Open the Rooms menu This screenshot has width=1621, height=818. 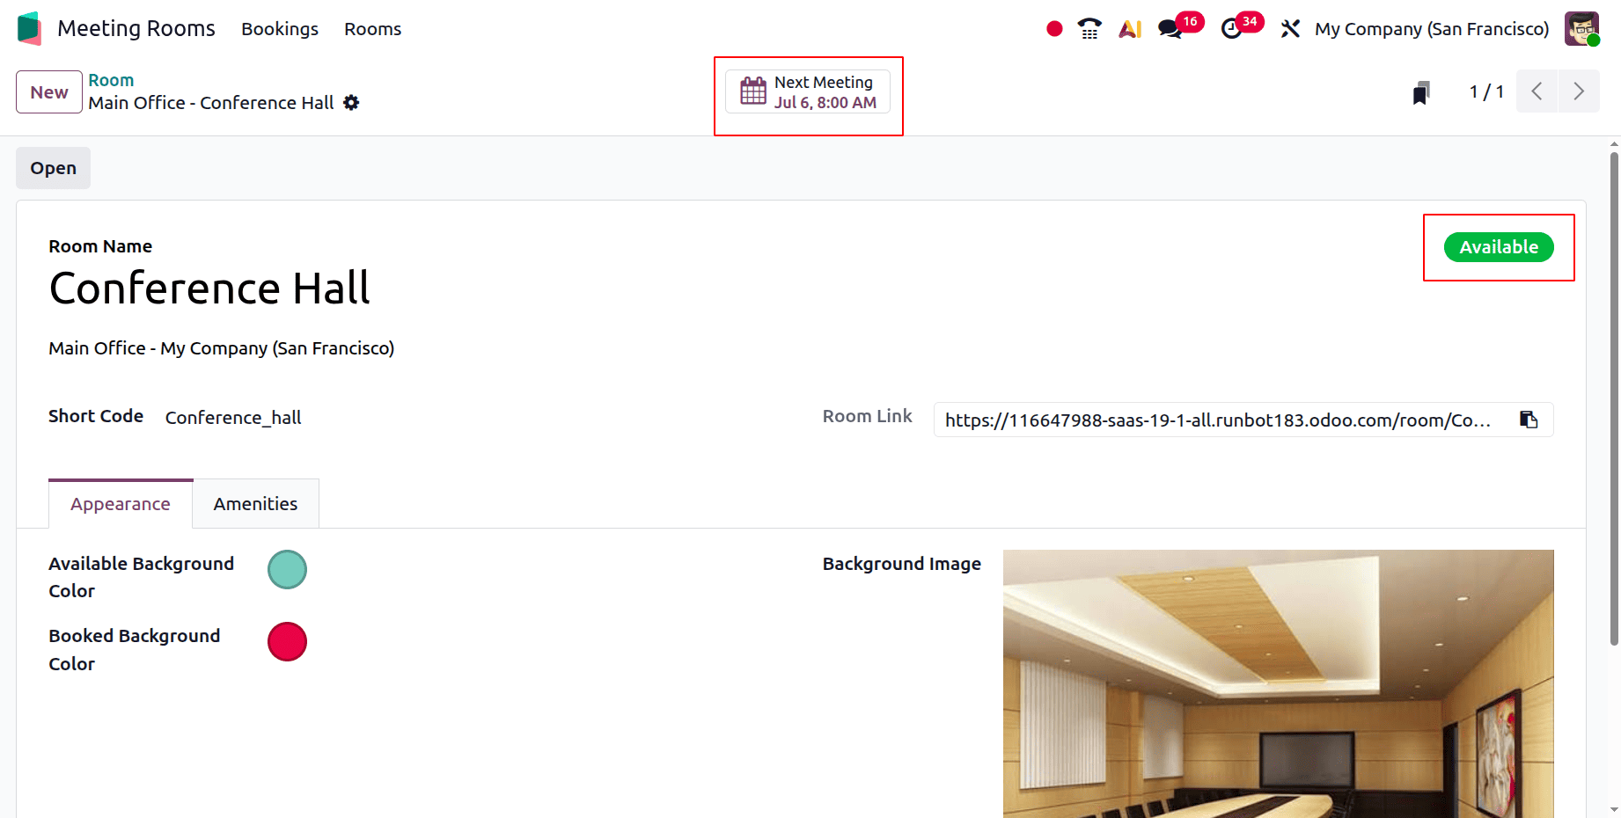(x=372, y=29)
